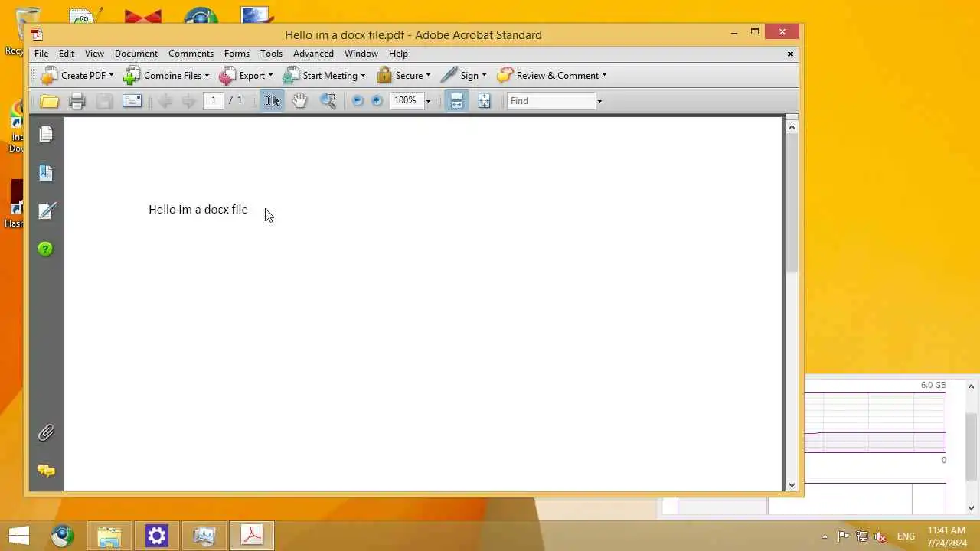
Task: Expand the Combine Files dropdown arrow
Action: coord(207,76)
